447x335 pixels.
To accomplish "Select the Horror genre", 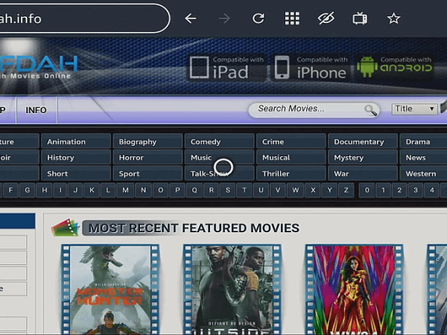I will 148,158.
